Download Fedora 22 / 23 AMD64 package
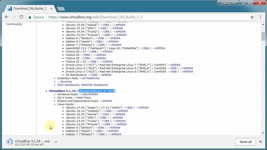Viewport: 267px width, 150px height. point(108,62)
